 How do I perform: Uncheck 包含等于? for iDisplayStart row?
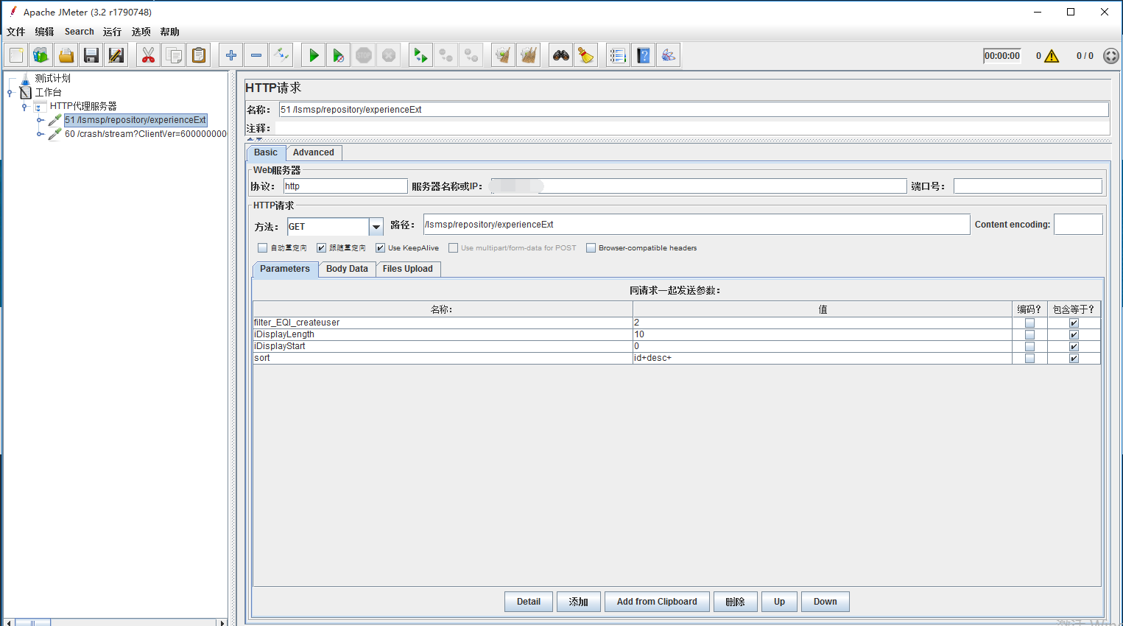point(1074,346)
